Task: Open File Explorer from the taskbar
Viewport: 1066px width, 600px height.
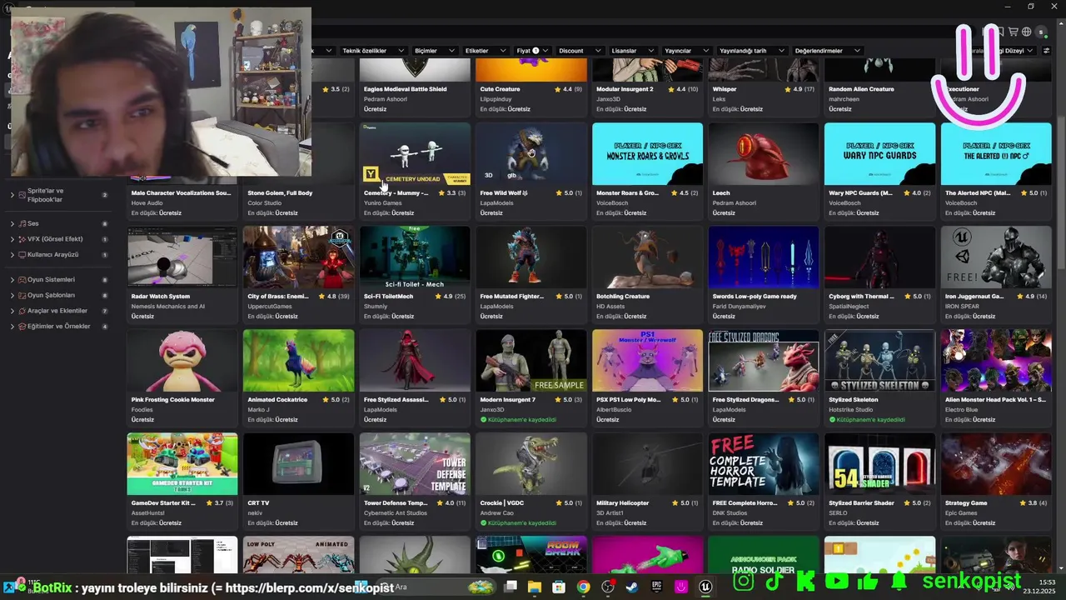Action: click(x=535, y=587)
